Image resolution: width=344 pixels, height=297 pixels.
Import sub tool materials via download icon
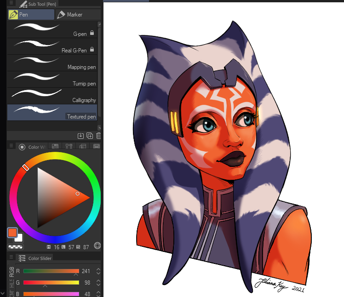[x=80, y=136]
